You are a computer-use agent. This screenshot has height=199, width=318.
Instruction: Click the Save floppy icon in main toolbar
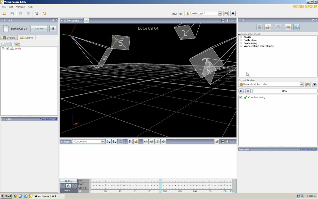click(x=12, y=14)
